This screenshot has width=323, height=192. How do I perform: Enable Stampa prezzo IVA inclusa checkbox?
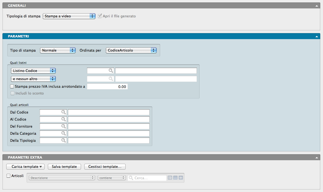tap(12, 87)
